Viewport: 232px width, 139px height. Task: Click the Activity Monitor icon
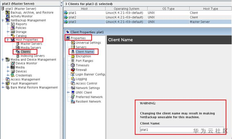[8, 16]
